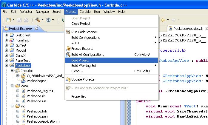The image size is (208, 125).
Task: Open the Build Configurations submenu
Action: tap(111, 38)
